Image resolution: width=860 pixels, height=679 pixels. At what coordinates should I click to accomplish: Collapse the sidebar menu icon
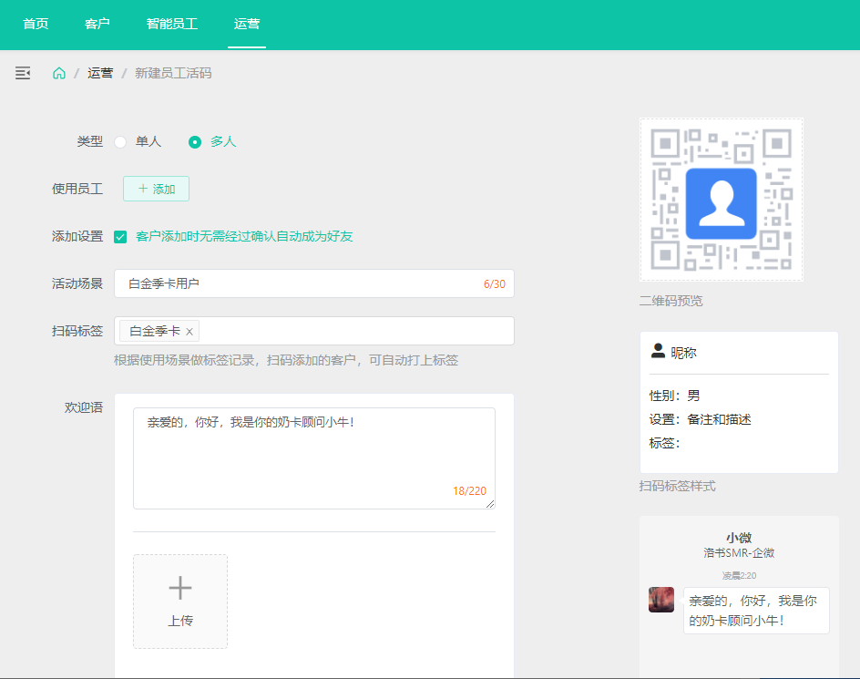(x=23, y=73)
